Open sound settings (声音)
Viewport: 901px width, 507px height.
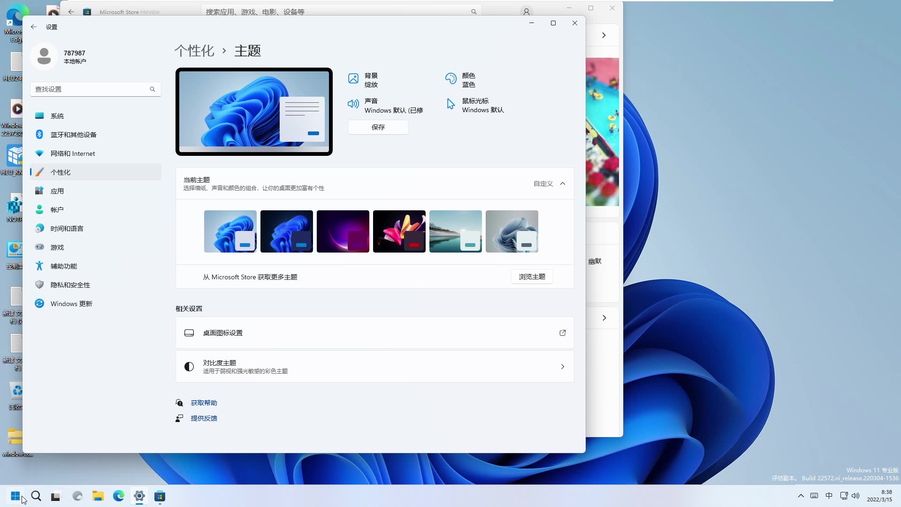(385, 106)
